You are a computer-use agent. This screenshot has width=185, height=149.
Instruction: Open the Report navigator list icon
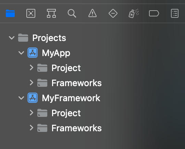(x=175, y=13)
